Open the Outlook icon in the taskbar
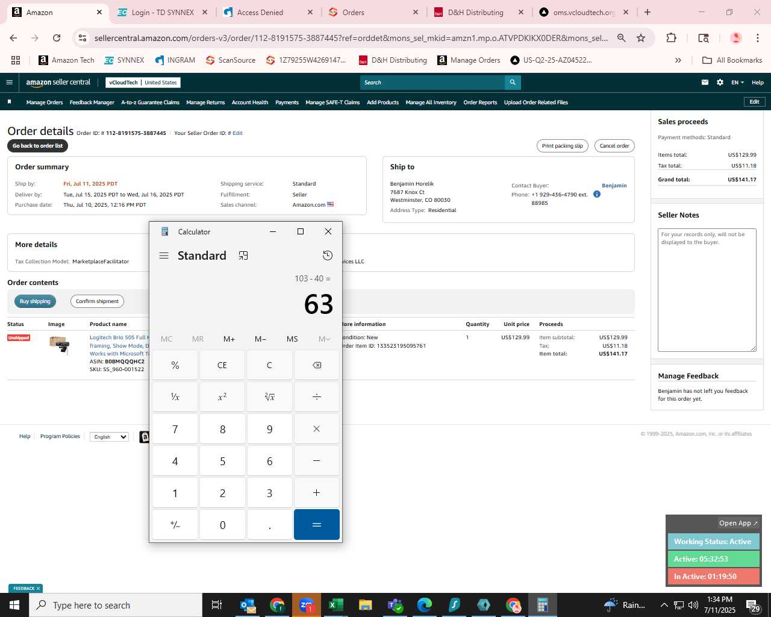Viewport: 771px width, 617px height. click(x=248, y=605)
